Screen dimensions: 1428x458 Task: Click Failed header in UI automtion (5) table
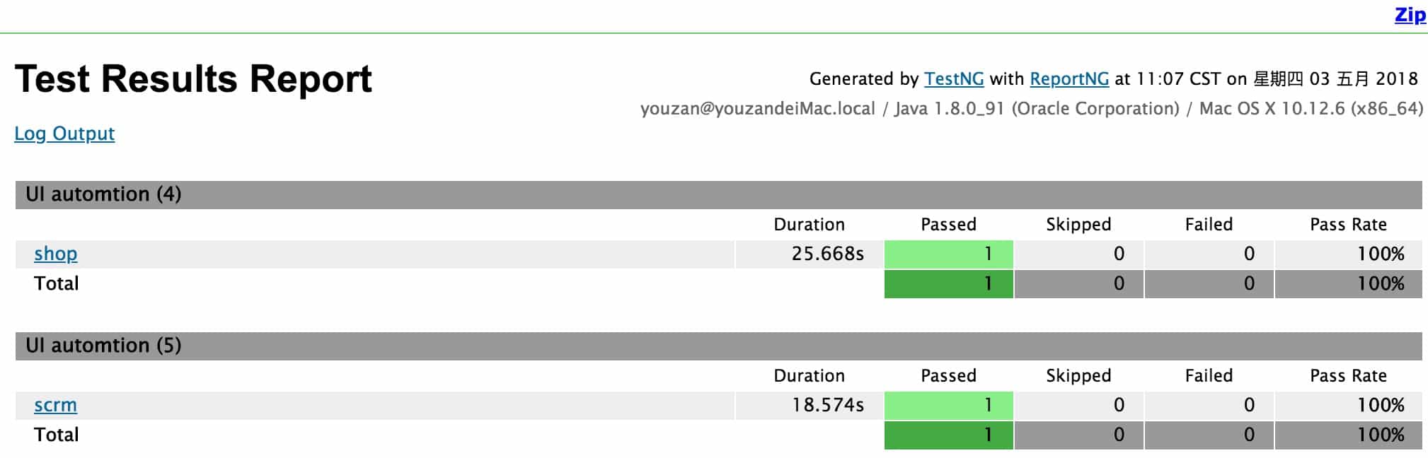1209,376
